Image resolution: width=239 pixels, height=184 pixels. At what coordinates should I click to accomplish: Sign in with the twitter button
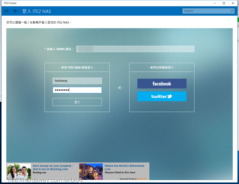coord(162,96)
